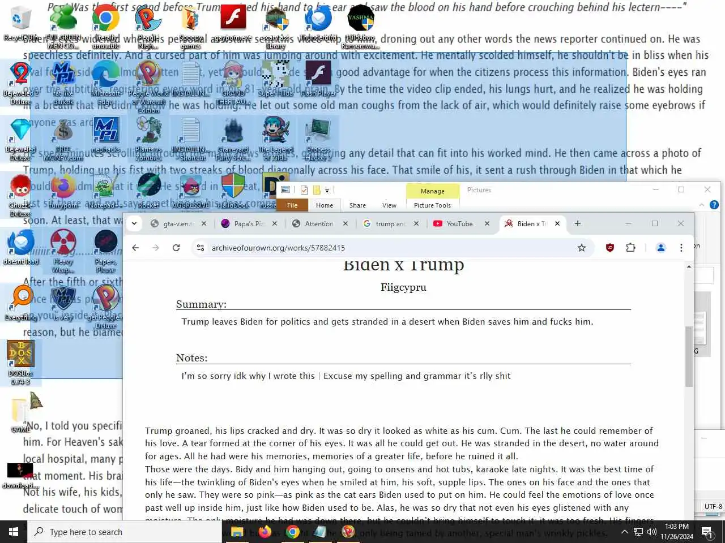The height and width of the screenshot is (543, 725).
Task: Open the volume control in system tray
Action: pos(652,532)
